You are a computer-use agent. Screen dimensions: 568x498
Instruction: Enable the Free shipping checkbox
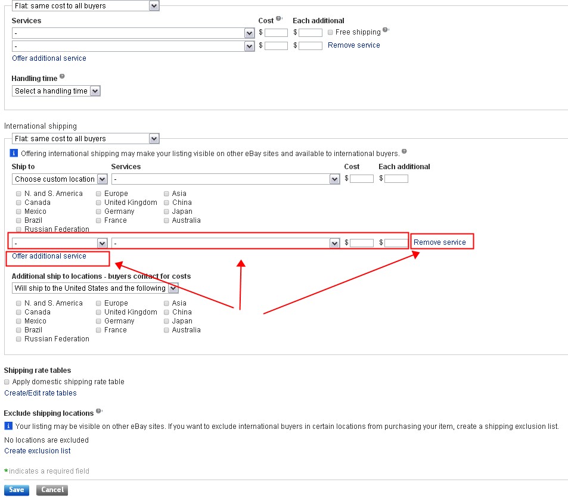tap(330, 32)
